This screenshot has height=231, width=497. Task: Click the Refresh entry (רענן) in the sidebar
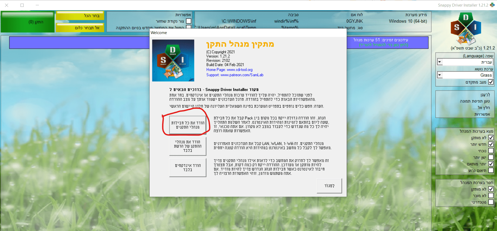(x=485, y=95)
